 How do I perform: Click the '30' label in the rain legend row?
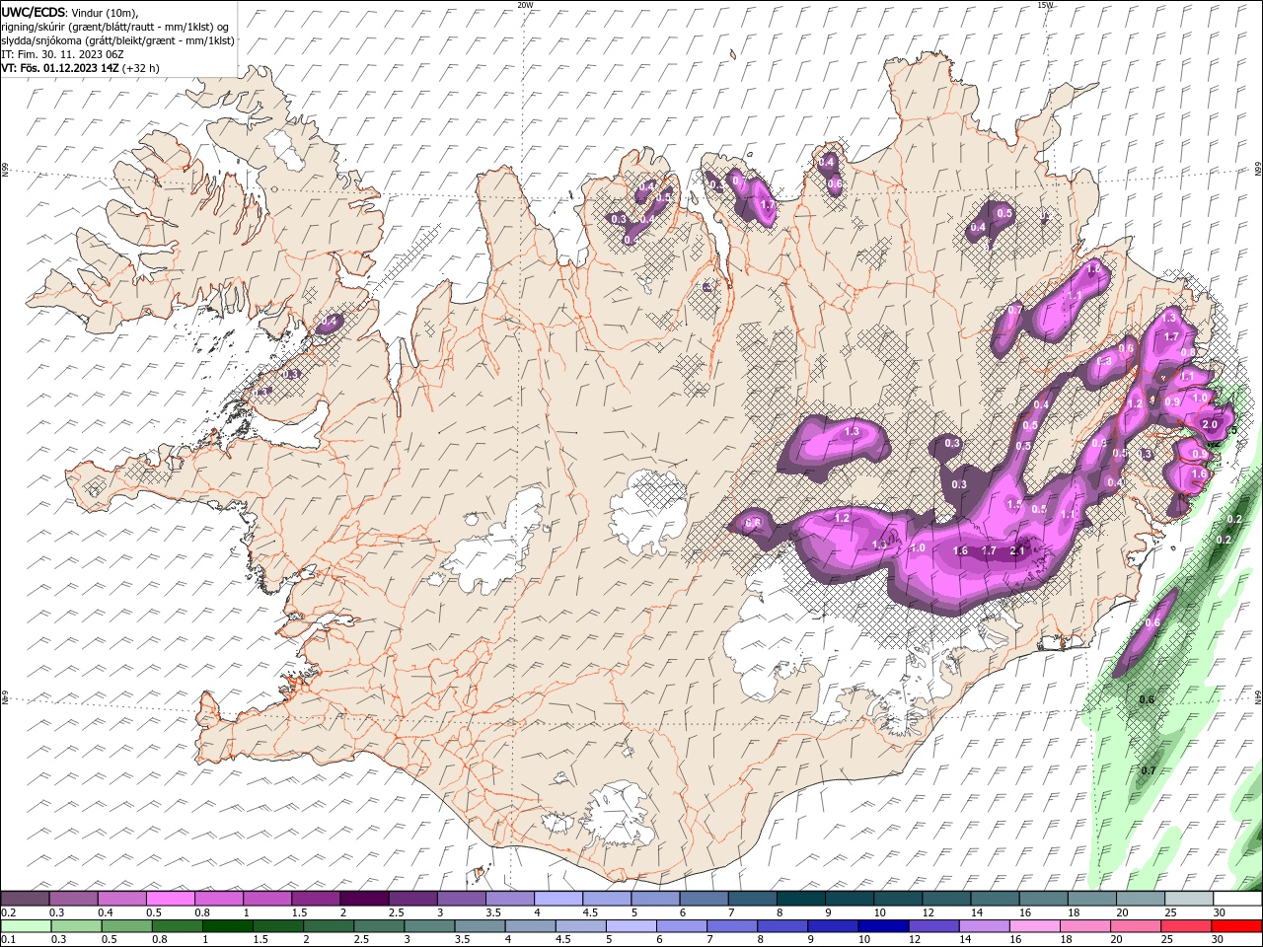[1216, 940]
